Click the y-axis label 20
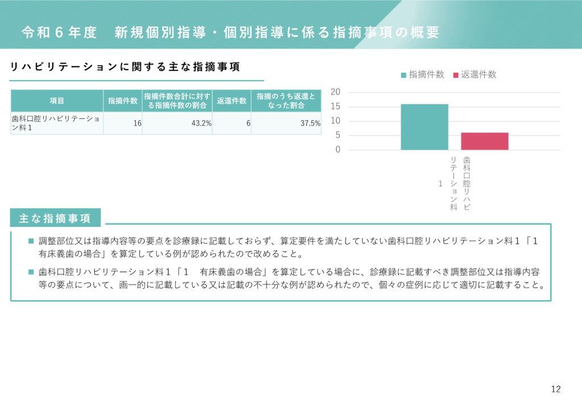 pyautogui.click(x=335, y=92)
